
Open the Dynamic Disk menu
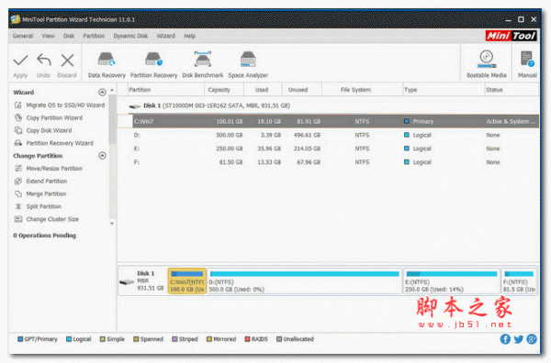130,36
